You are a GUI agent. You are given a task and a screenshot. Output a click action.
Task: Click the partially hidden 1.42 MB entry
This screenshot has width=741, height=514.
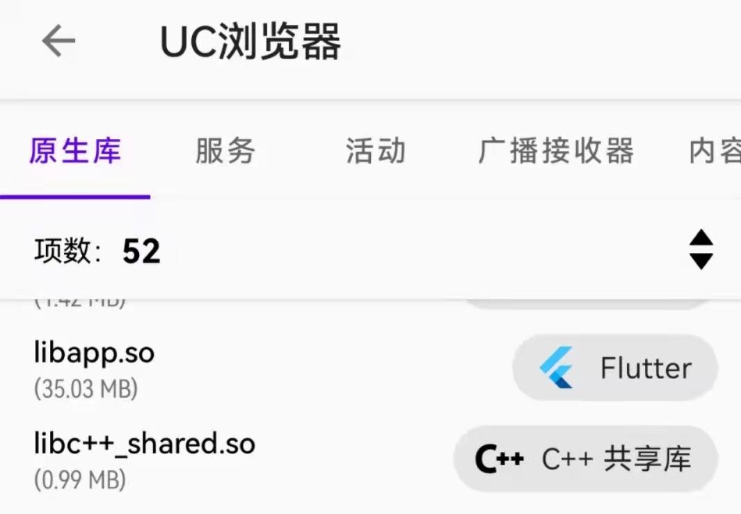point(80,304)
